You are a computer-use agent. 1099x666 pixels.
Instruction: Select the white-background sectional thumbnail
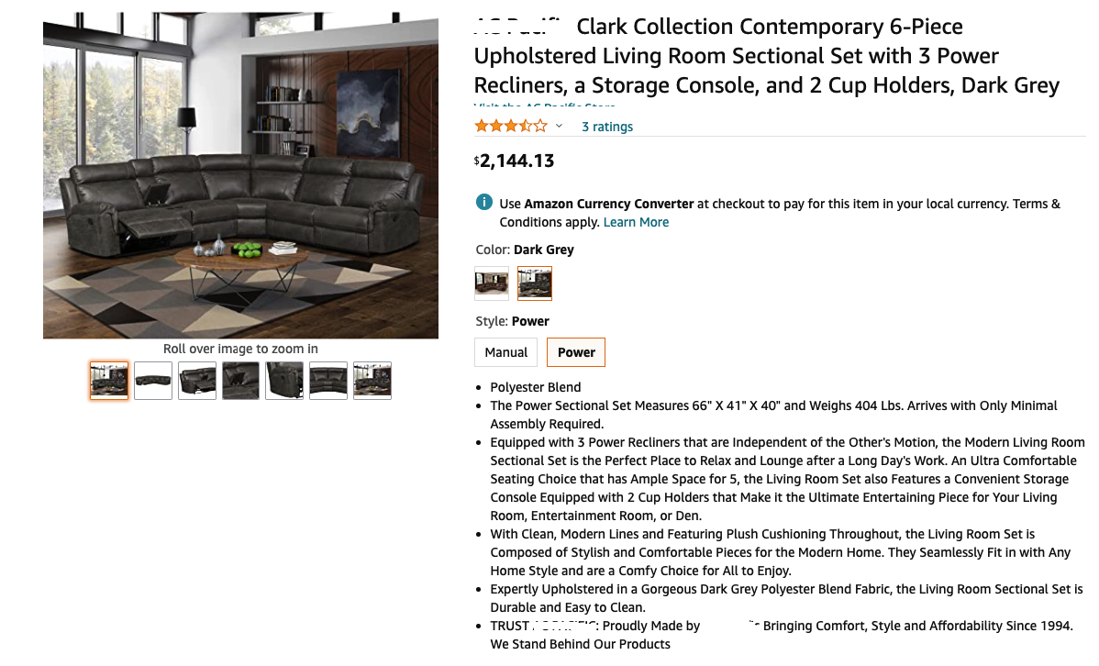pyautogui.click(x=153, y=380)
